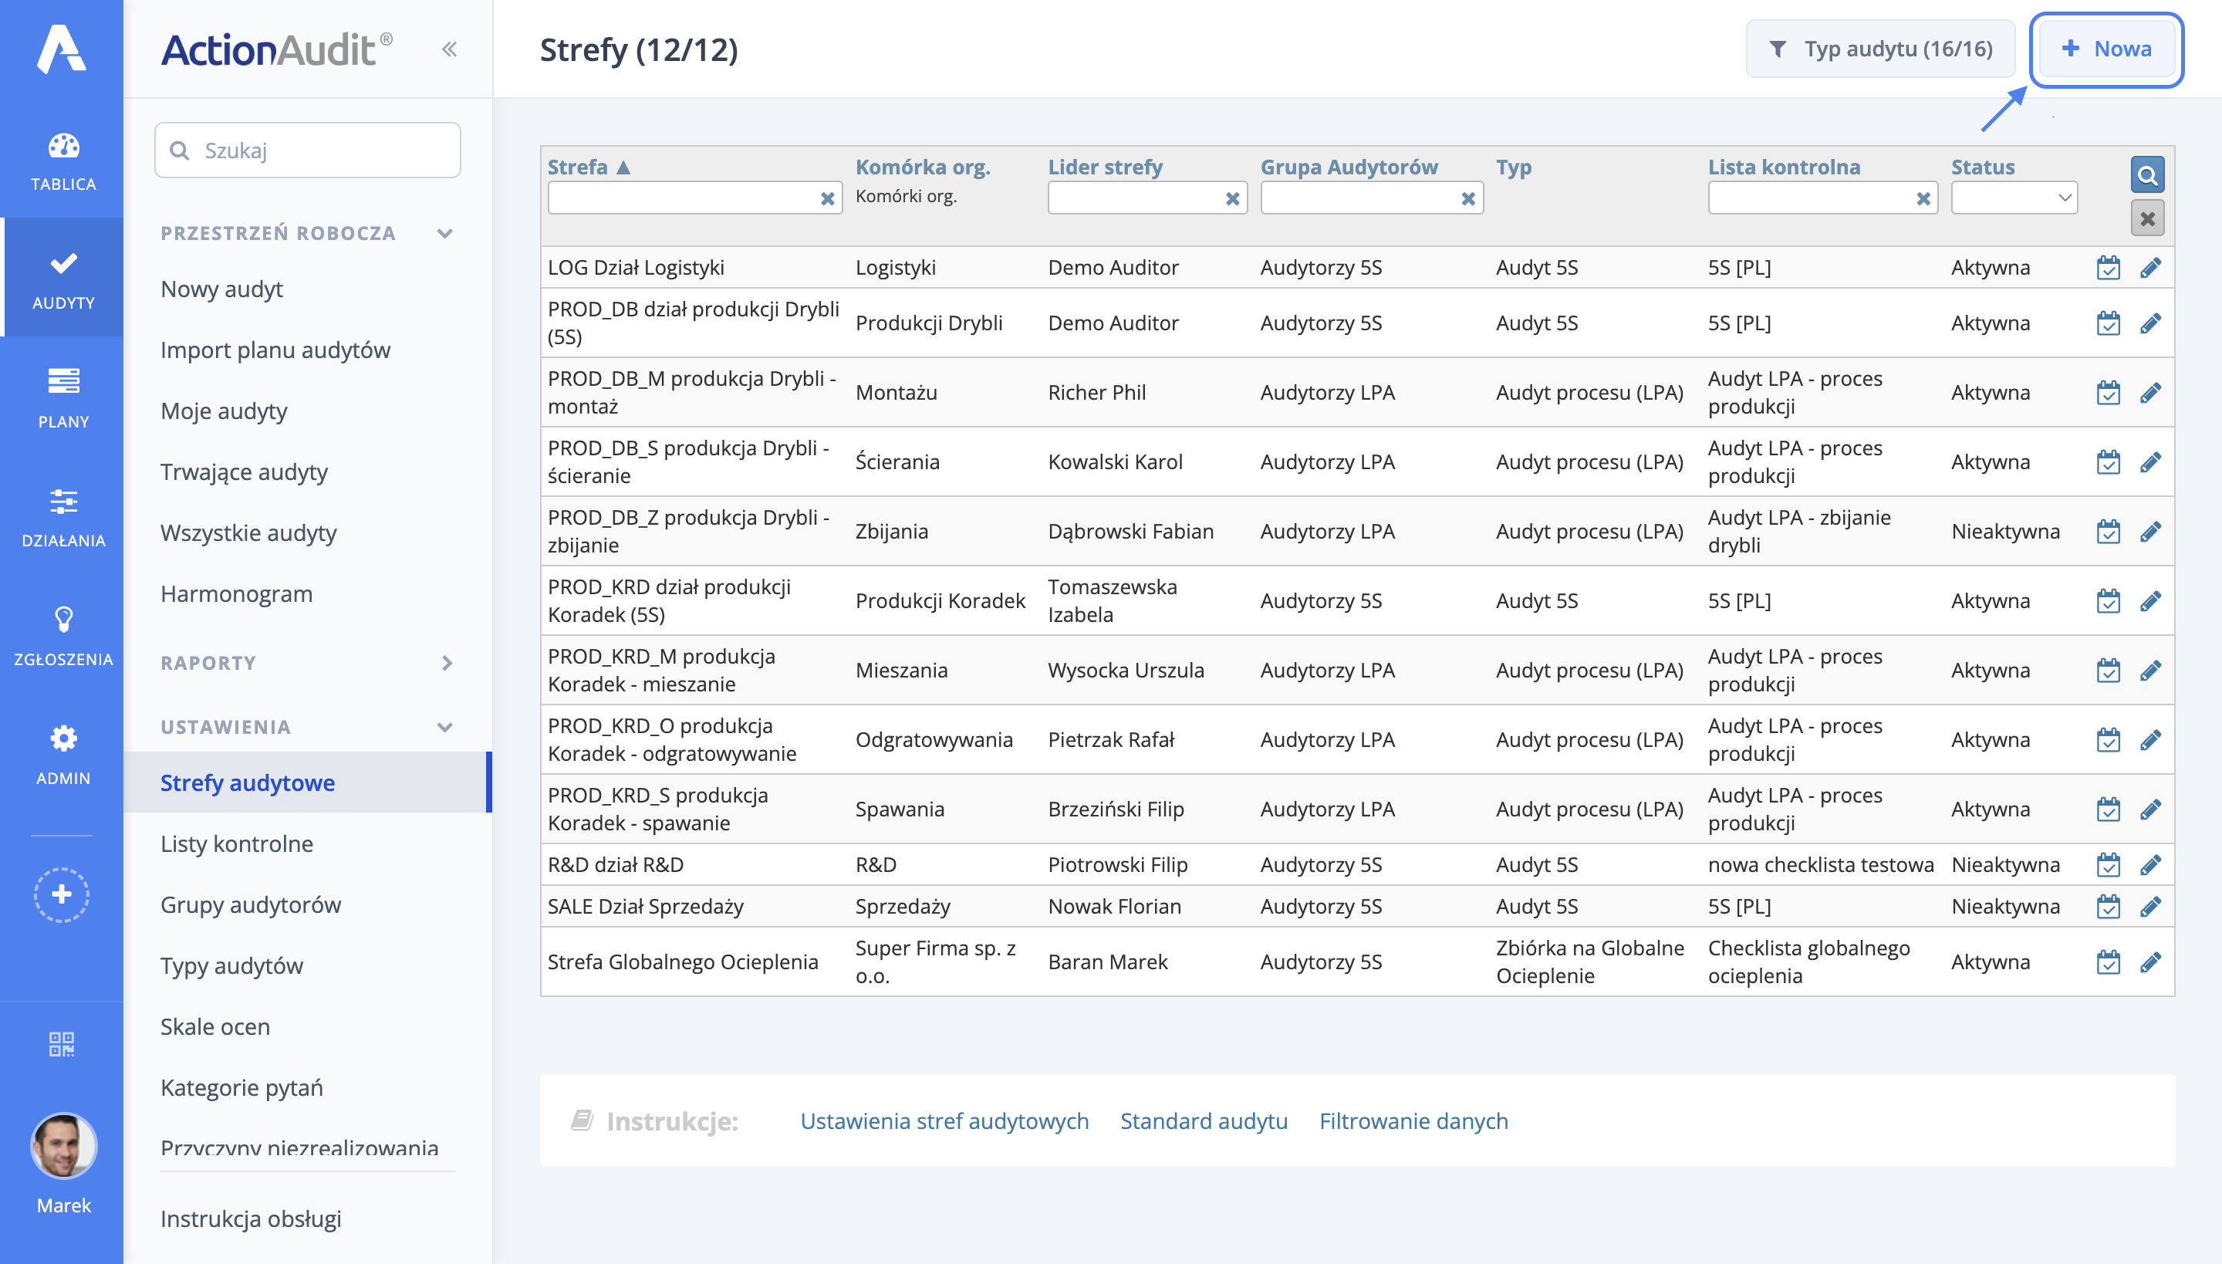Open Standard audytu instruction link
This screenshot has width=2222, height=1264.
tap(1203, 1120)
